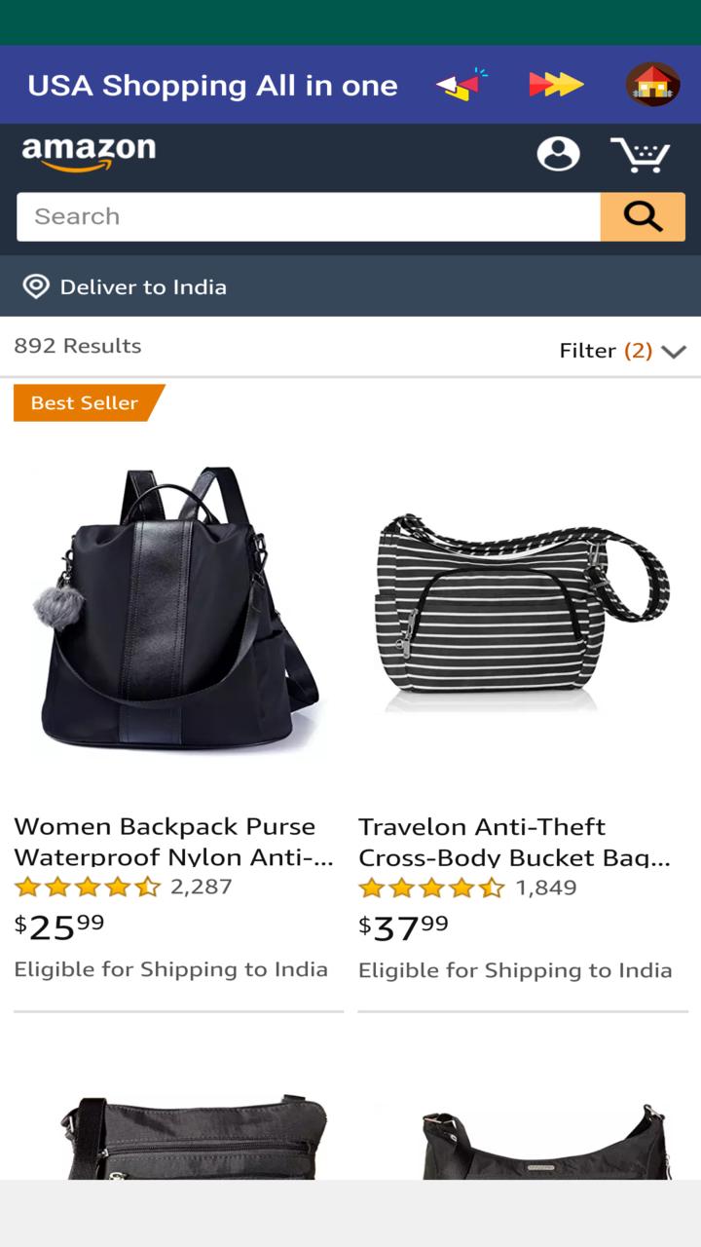Tap the Filter chevron arrow
Image resolution: width=701 pixels, height=1247 pixels.
674,352
